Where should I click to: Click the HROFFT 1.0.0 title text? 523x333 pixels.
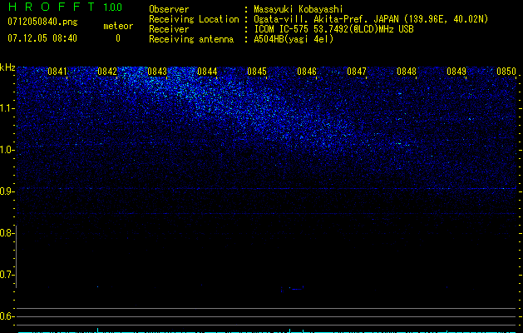click(65, 7)
